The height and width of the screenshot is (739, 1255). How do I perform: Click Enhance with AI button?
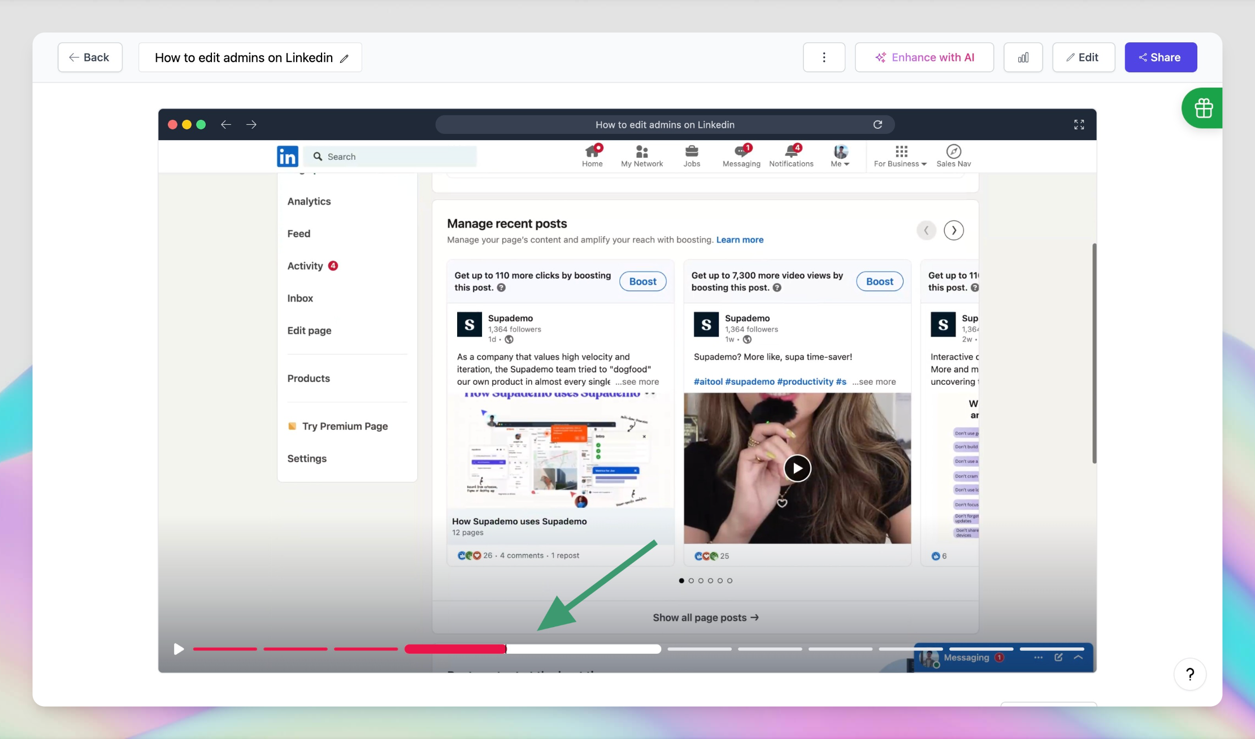pyautogui.click(x=924, y=57)
